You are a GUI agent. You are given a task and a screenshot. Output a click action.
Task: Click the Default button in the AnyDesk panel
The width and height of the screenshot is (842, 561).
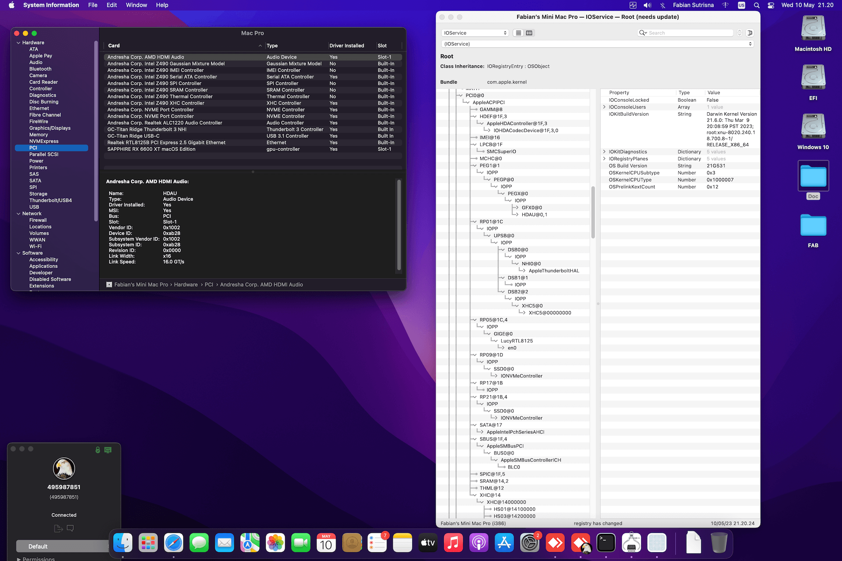[63, 547]
